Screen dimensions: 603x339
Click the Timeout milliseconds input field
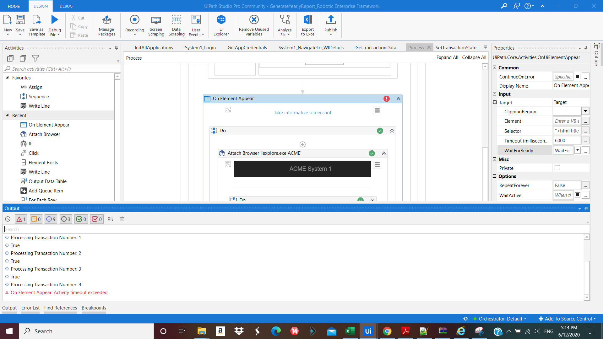(567, 141)
